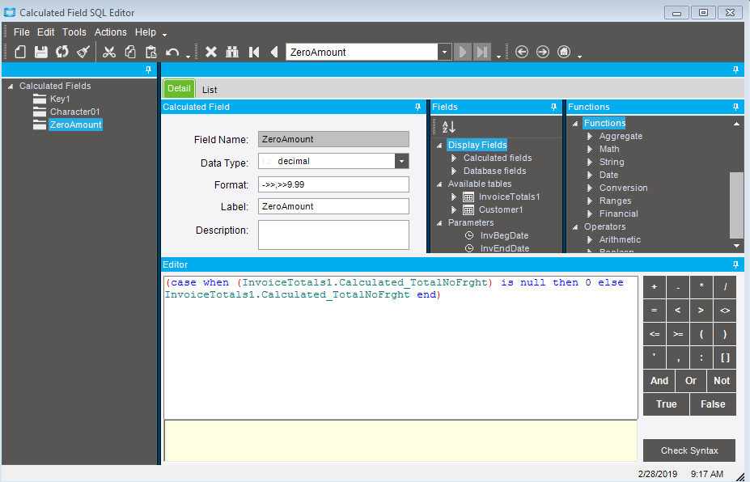Click the Check Syntax button

point(689,450)
